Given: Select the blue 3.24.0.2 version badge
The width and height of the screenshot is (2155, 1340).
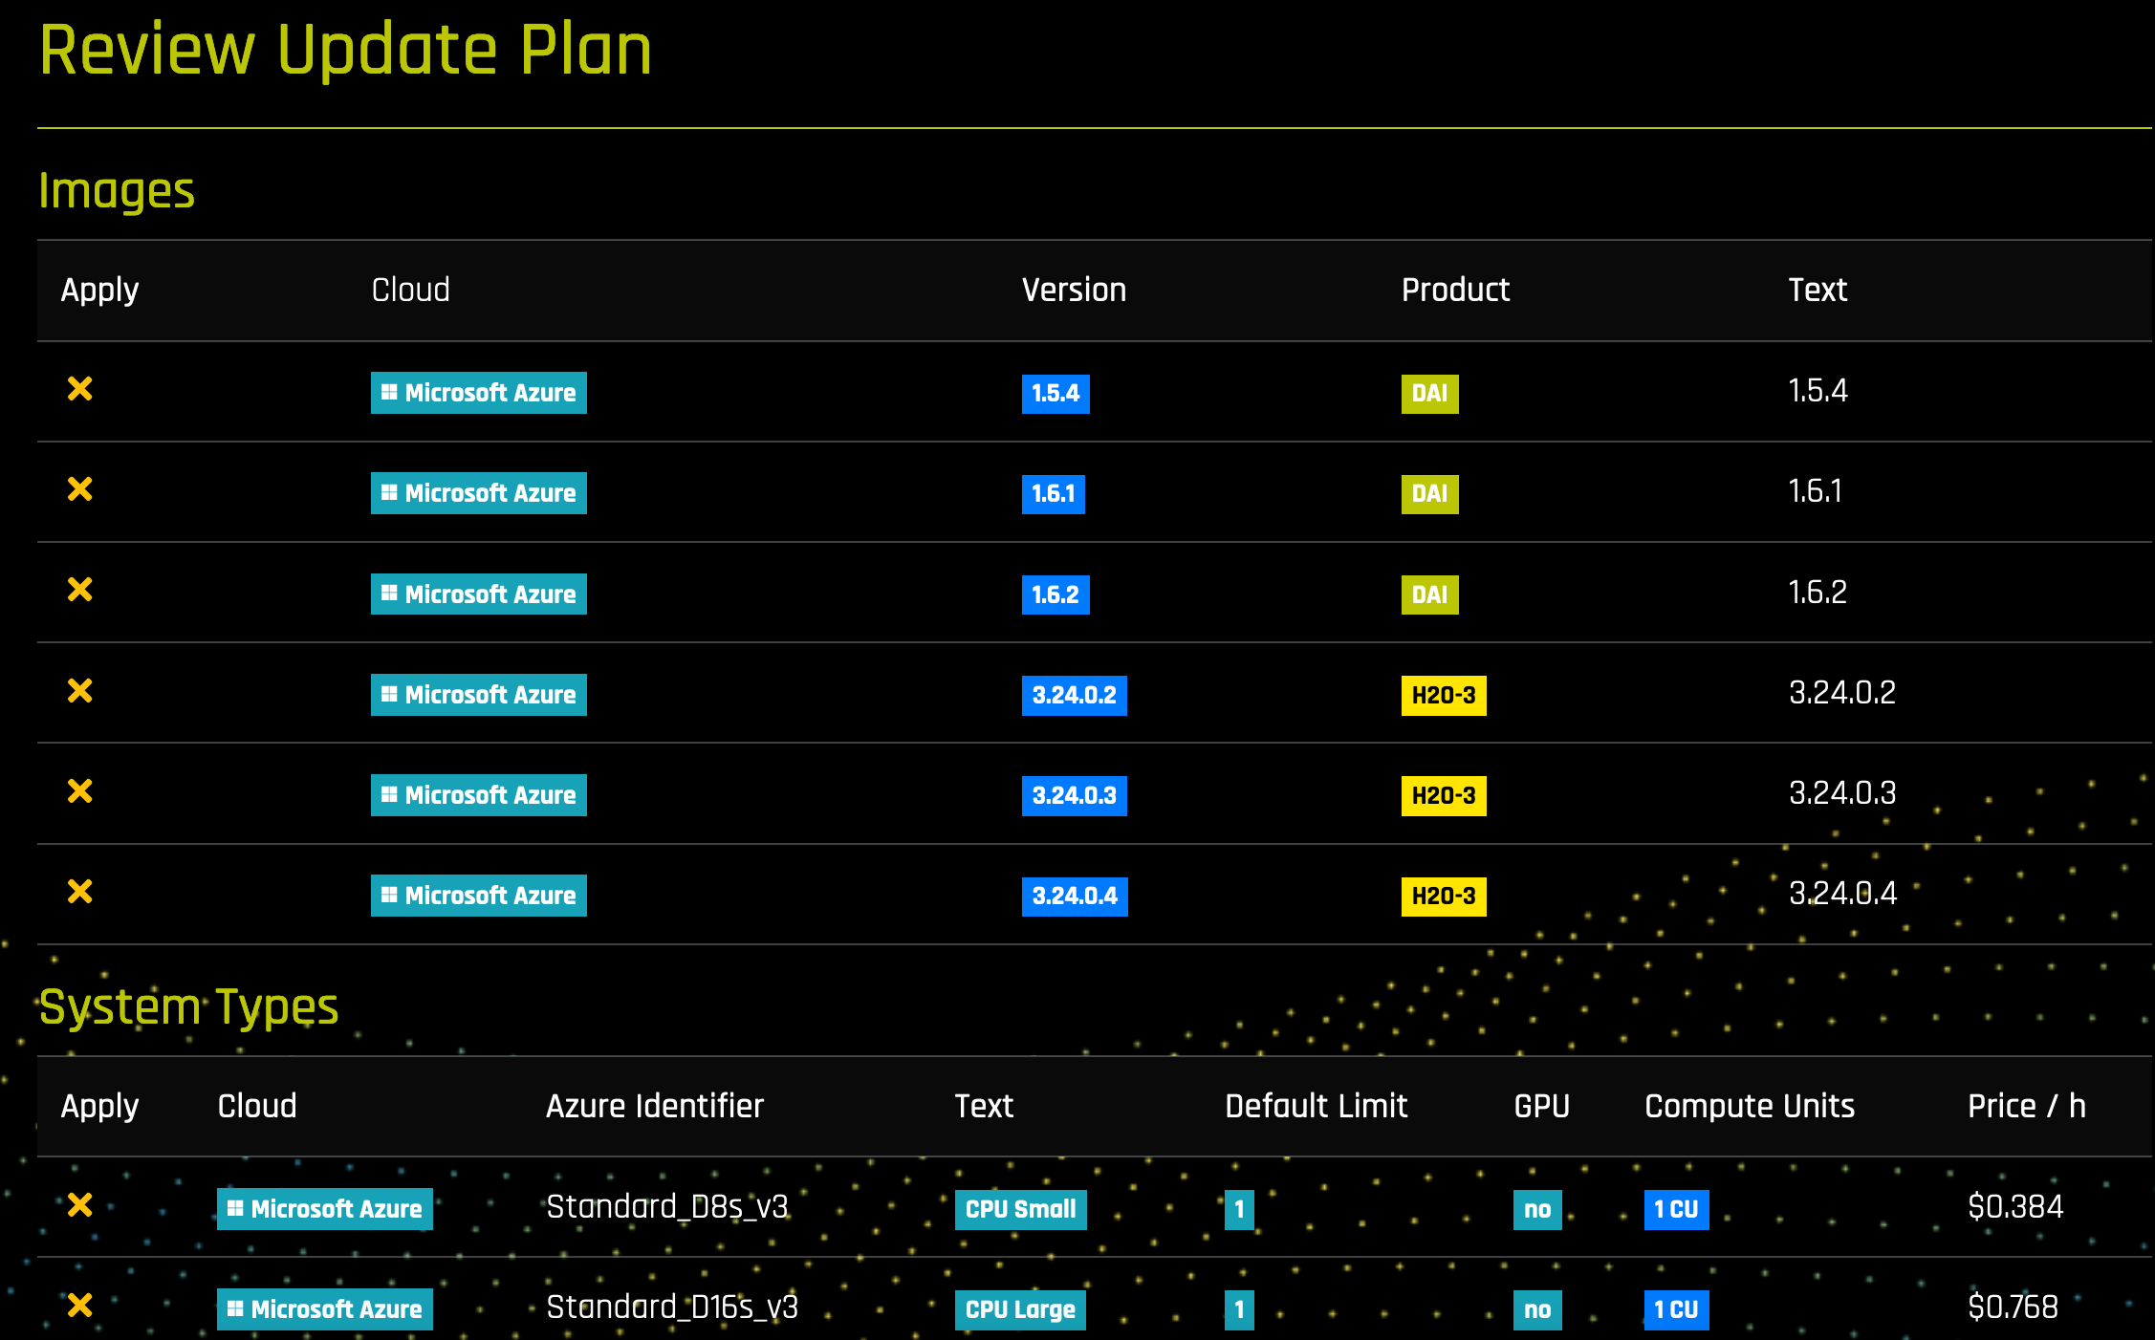Looking at the screenshot, I should (x=1075, y=695).
